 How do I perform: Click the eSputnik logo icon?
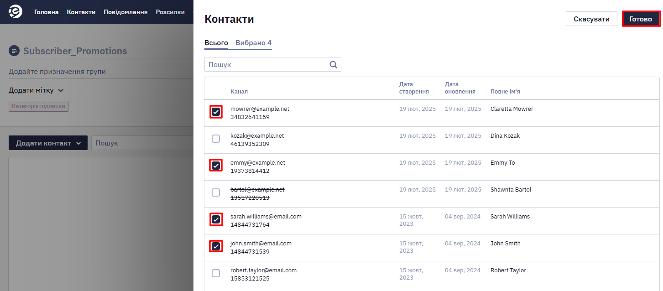tap(16, 11)
